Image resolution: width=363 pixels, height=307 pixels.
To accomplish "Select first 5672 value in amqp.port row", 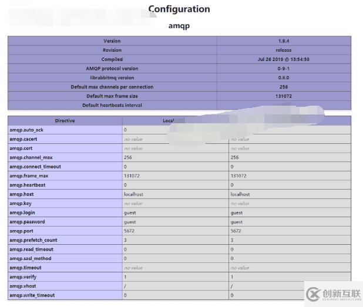I will click(129, 231).
